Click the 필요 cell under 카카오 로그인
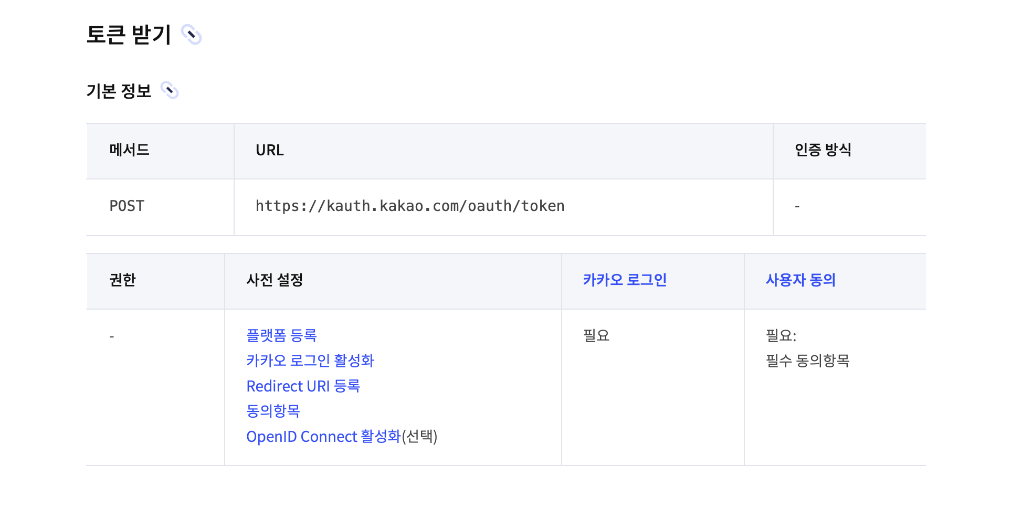Image resolution: width=1011 pixels, height=508 pixels. coord(596,335)
